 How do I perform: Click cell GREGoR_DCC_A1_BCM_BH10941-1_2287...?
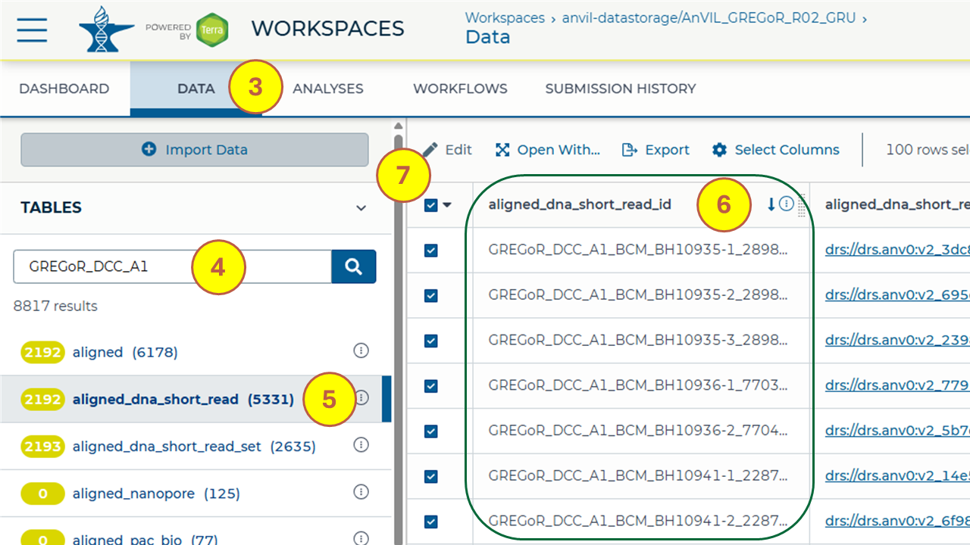(x=638, y=476)
